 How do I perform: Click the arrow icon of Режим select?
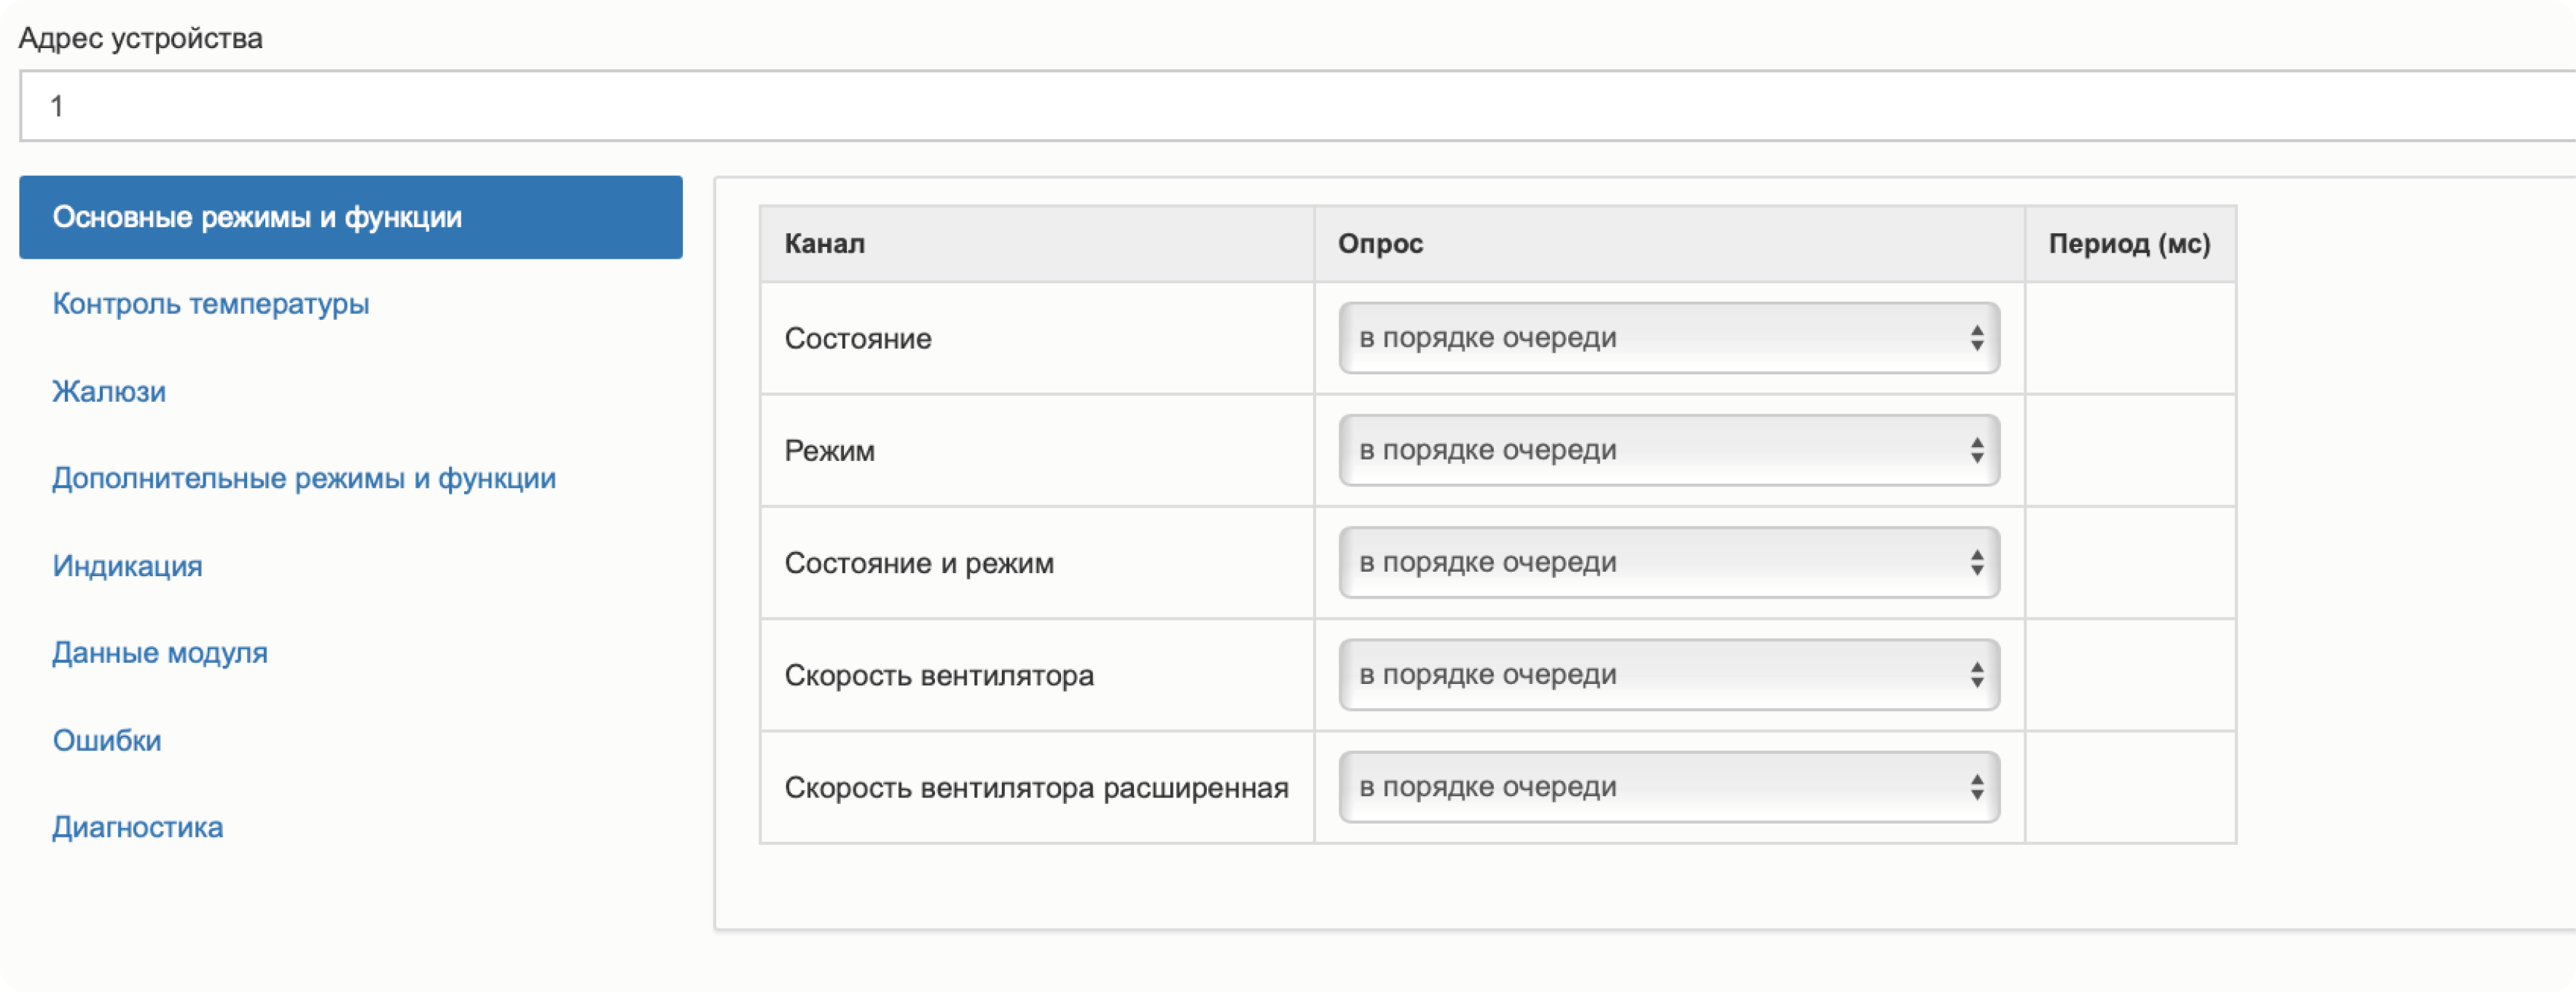click(1976, 449)
